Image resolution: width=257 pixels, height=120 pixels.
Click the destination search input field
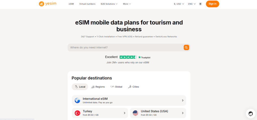(x=125, y=47)
